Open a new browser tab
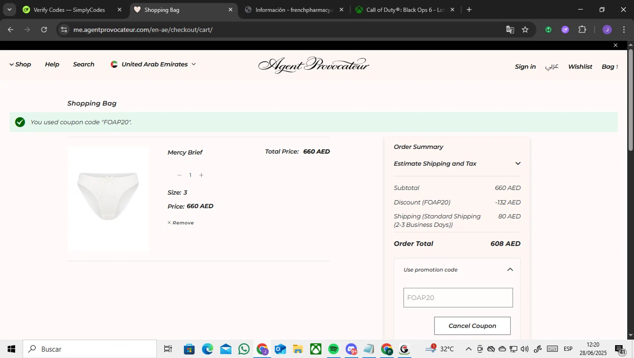This screenshot has height=358, width=634. [x=469, y=10]
